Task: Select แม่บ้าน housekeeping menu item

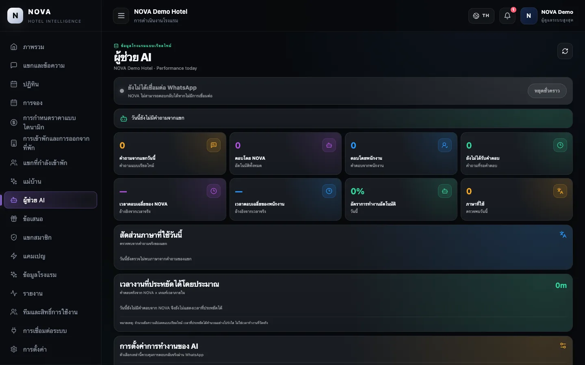Action: (x=50, y=182)
